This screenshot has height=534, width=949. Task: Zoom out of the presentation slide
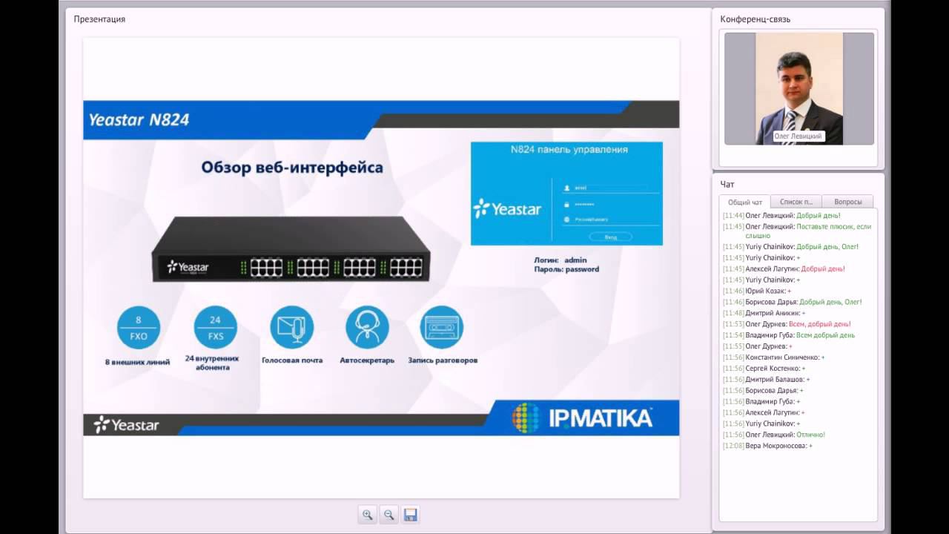pyautogui.click(x=389, y=515)
